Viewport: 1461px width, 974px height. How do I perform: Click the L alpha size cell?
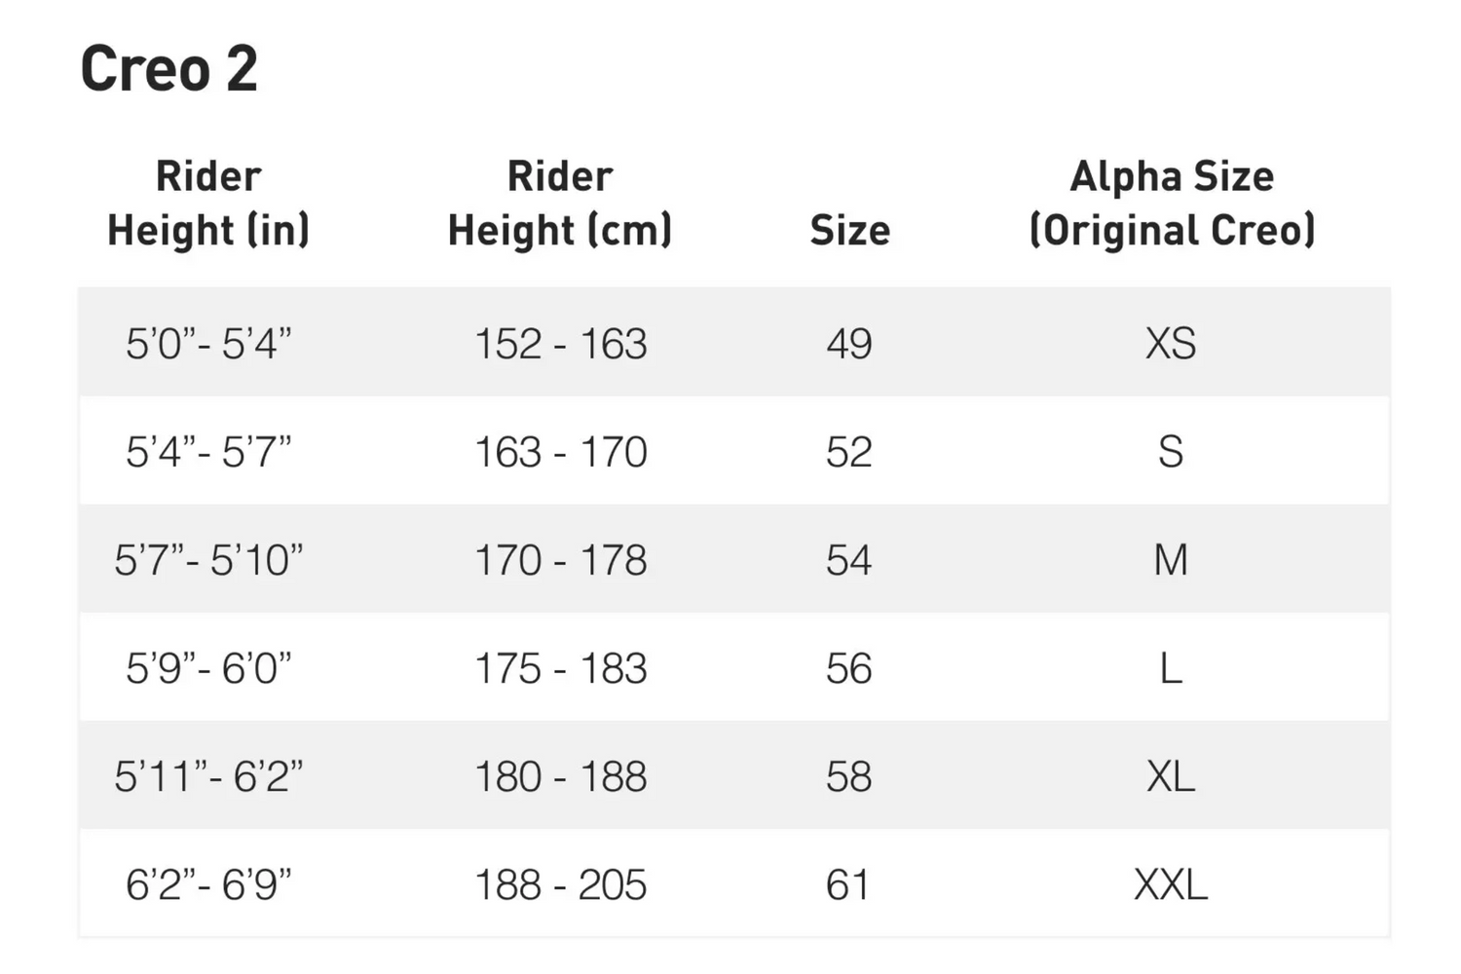click(1171, 668)
